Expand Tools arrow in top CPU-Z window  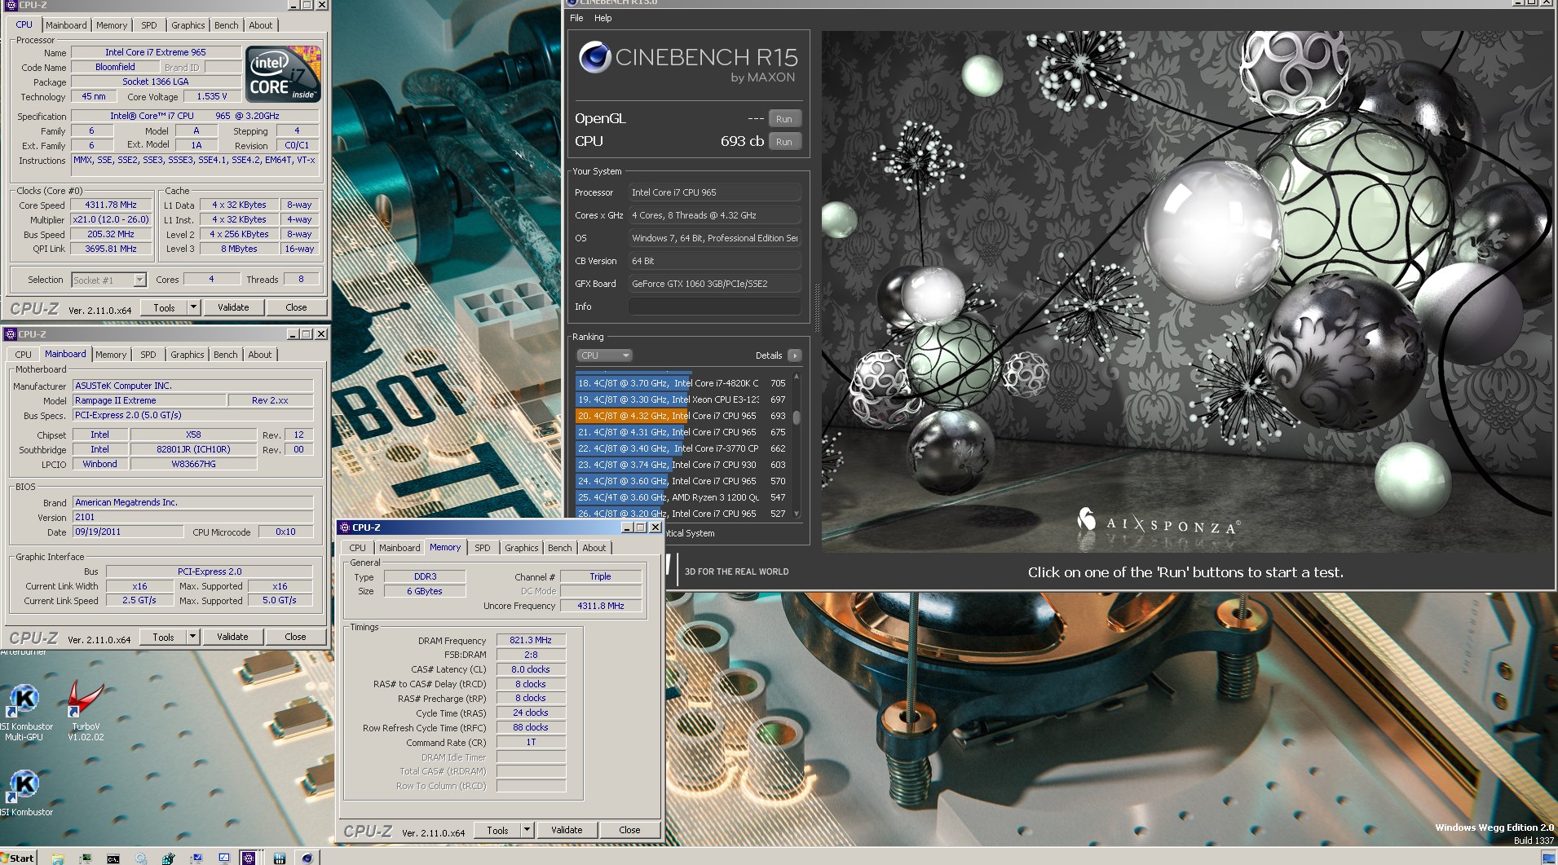pyautogui.click(x=193, y=307)
